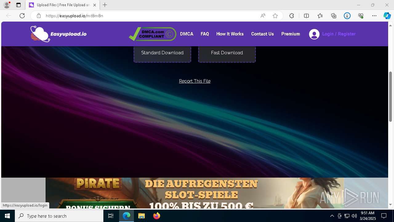Open File Explorer taskbar icon
The image size is (394, 222).
pyautogui.click(x=141, y=216)
